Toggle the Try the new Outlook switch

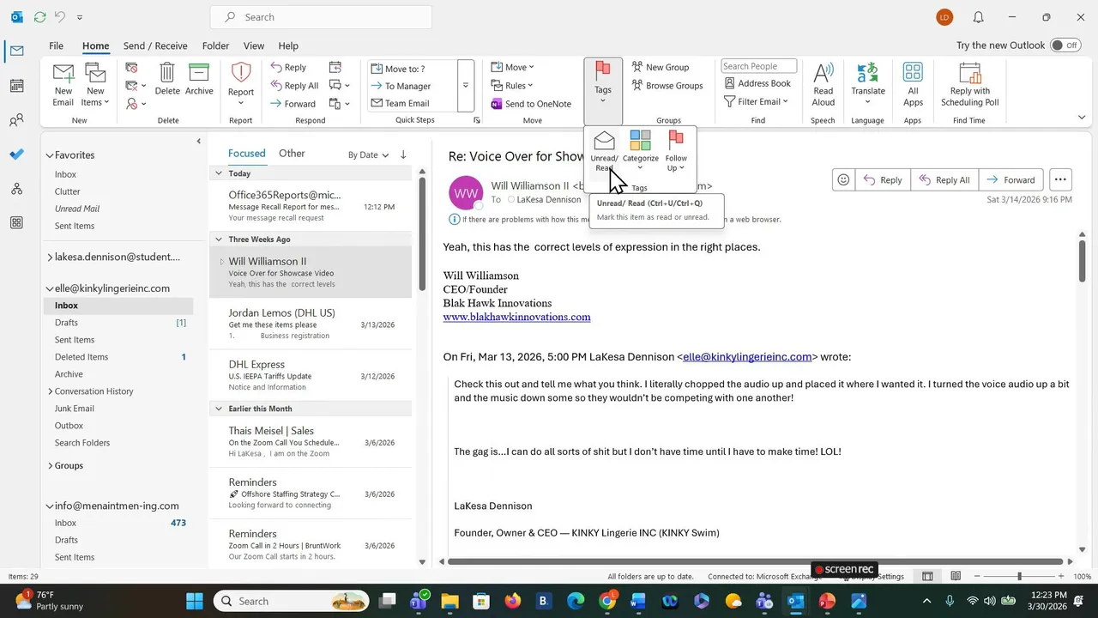click(1065, 45)
